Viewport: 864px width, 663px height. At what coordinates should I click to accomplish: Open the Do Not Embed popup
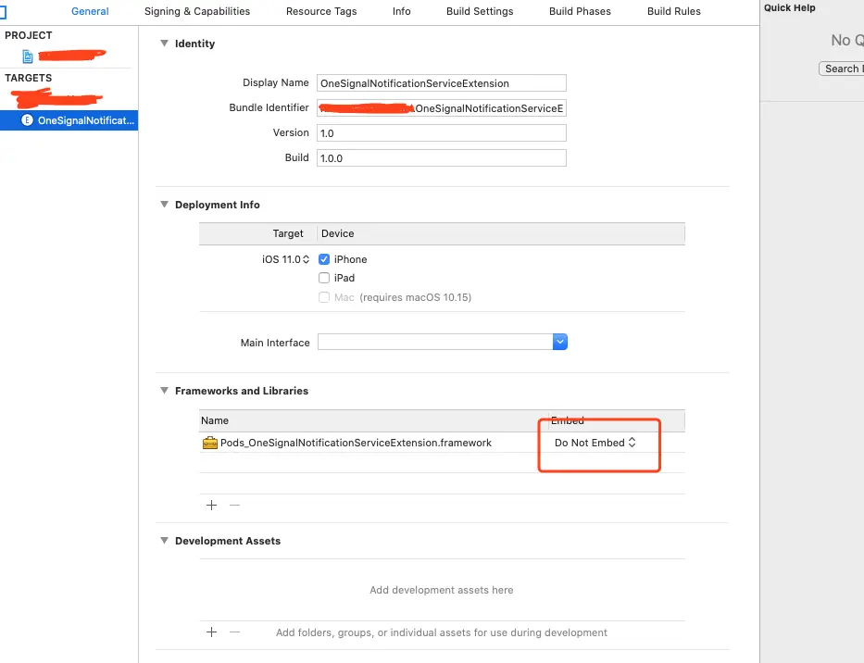595,443
